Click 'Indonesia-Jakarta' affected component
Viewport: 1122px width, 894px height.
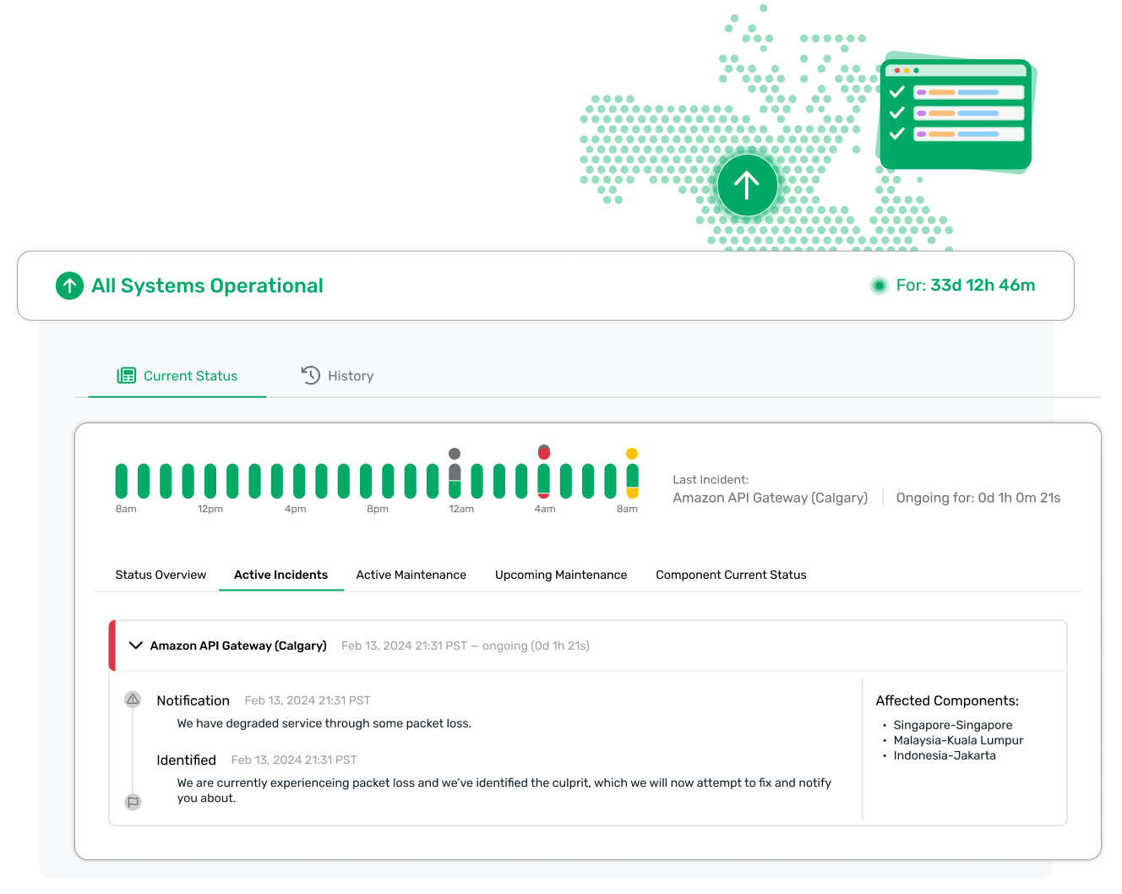point(945,755)
